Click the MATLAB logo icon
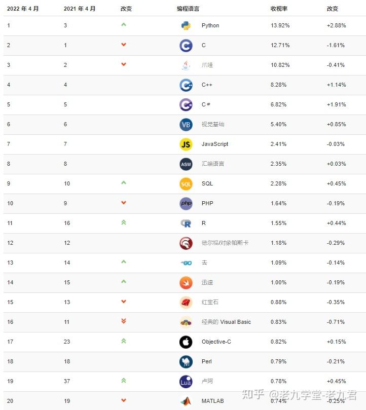The width and height of the screenshot is (366, 410). 186,401
